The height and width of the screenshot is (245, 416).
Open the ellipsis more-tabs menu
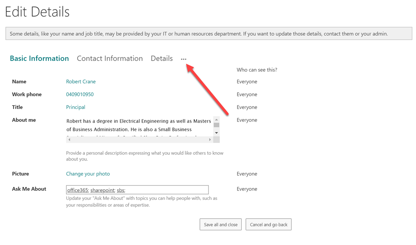pyautogui.click(x=184, y=59)
